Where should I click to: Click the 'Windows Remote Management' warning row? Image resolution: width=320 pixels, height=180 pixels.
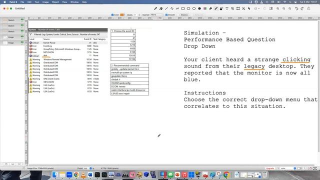click(x=68, y=59)
